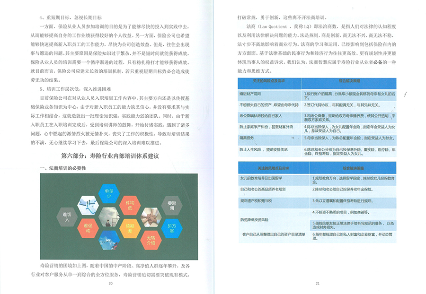The image size is (426, 294).
Task: Click the stacked-hands photo hexagon
Action: [151, 216]
